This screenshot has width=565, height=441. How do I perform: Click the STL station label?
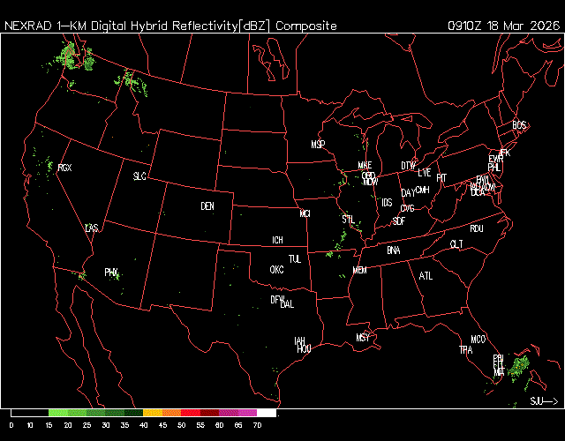click(349, 218)
